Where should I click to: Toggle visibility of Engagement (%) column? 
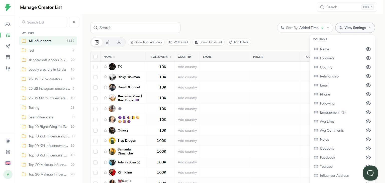point(368,112)
